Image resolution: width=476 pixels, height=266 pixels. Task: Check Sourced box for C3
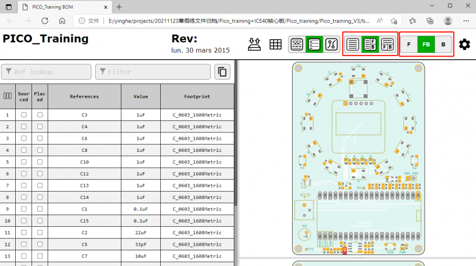click(24, 115)
